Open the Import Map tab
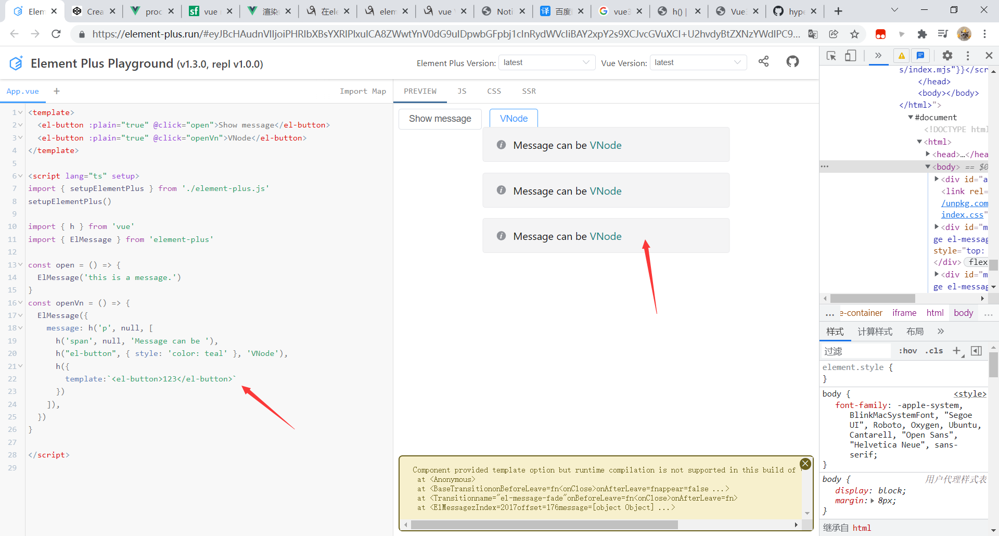The height and width of the screenshot is (536, 999). click(x=363, y=91)
